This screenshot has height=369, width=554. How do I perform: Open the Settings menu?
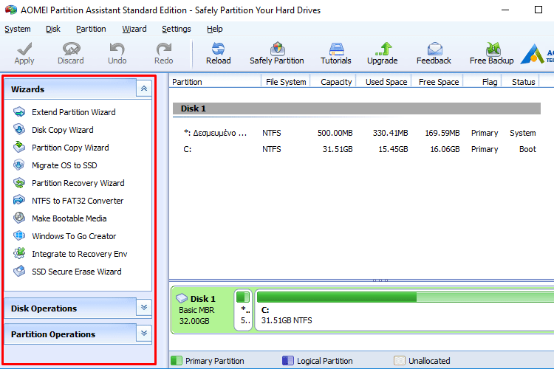177,29
